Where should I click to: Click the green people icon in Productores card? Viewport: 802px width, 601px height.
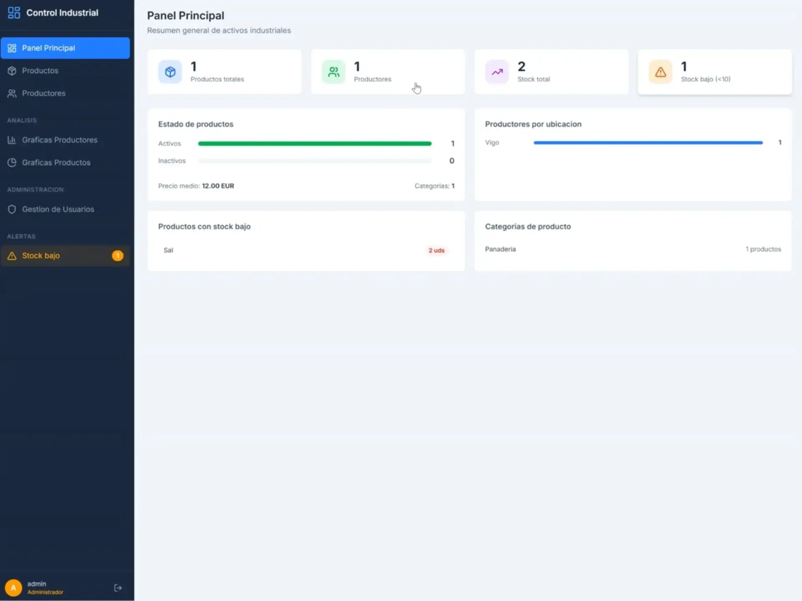(333, 72)
